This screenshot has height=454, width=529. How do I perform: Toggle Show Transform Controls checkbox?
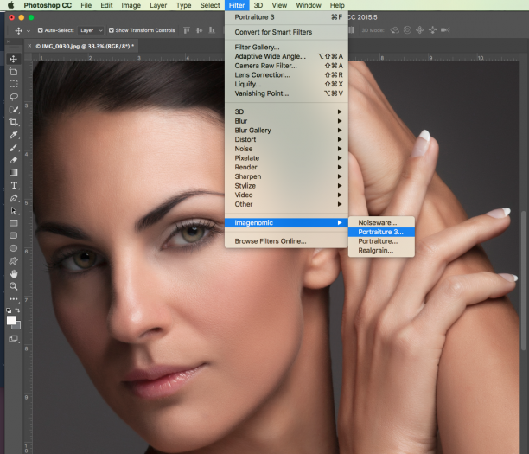111,30
